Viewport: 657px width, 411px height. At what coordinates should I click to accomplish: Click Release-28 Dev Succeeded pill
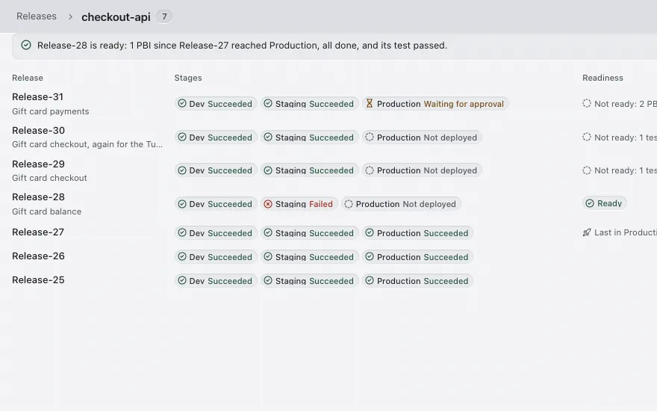215,204
